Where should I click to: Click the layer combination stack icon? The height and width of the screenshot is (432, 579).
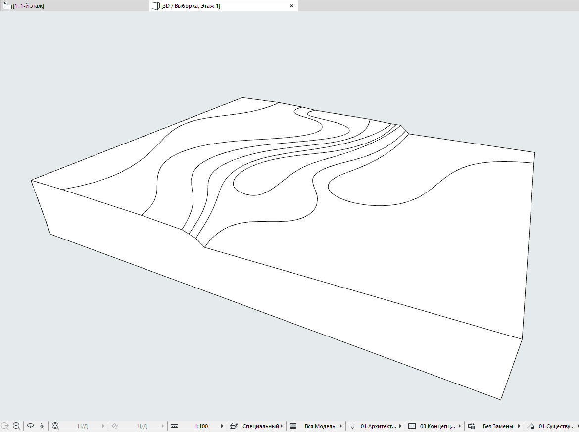point(234,426)
